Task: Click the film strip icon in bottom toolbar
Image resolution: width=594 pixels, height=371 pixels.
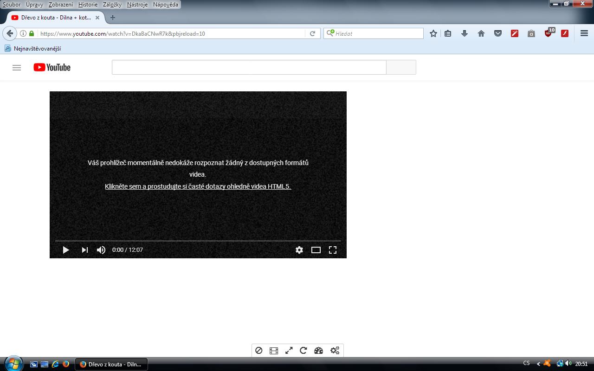Action: pos(274,351)
